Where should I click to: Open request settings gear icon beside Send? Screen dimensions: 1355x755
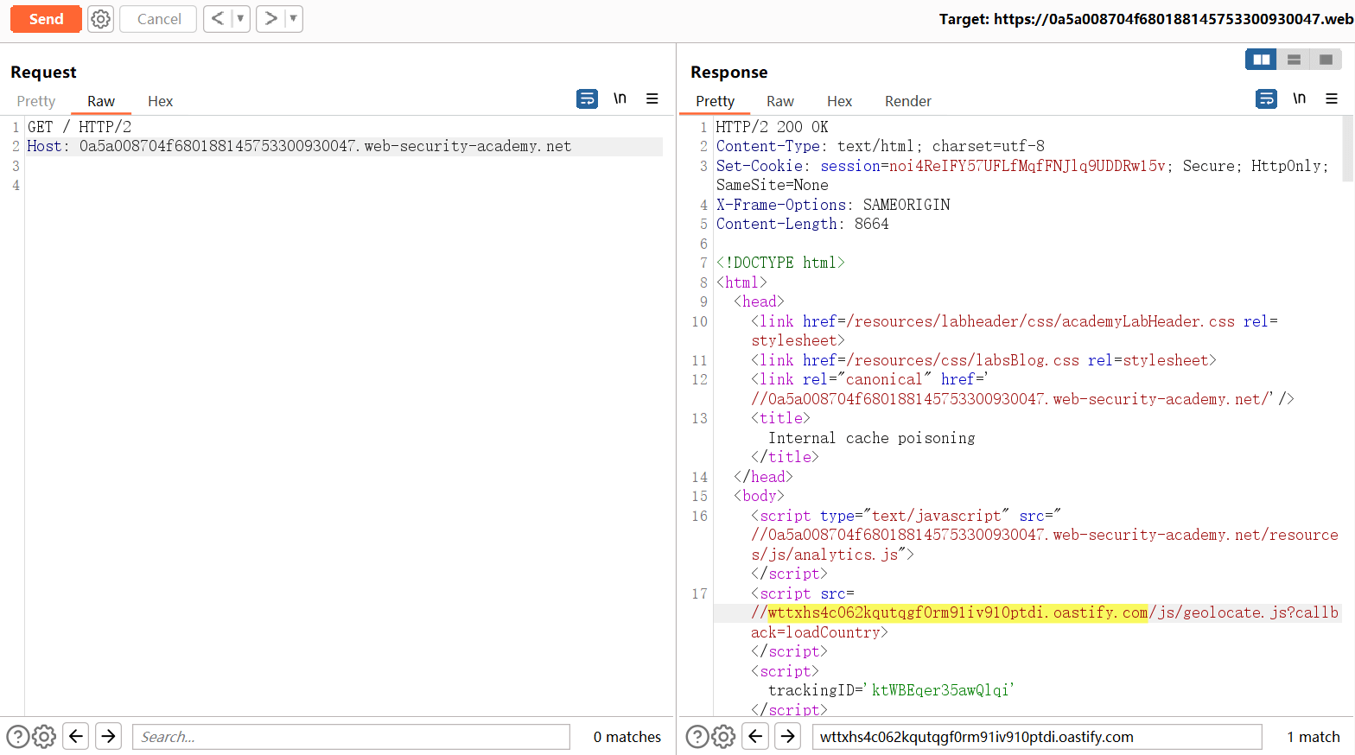tap(101, 19)
